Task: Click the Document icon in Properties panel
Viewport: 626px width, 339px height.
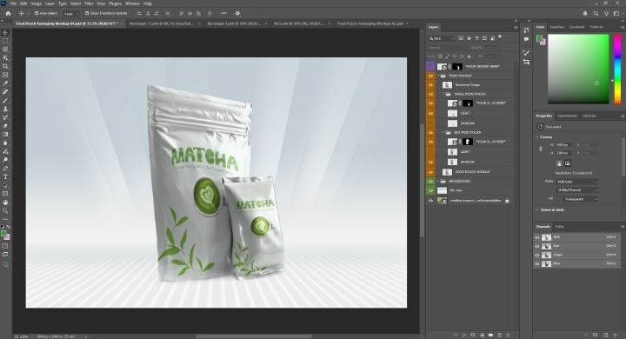Action: click(540, 127)
